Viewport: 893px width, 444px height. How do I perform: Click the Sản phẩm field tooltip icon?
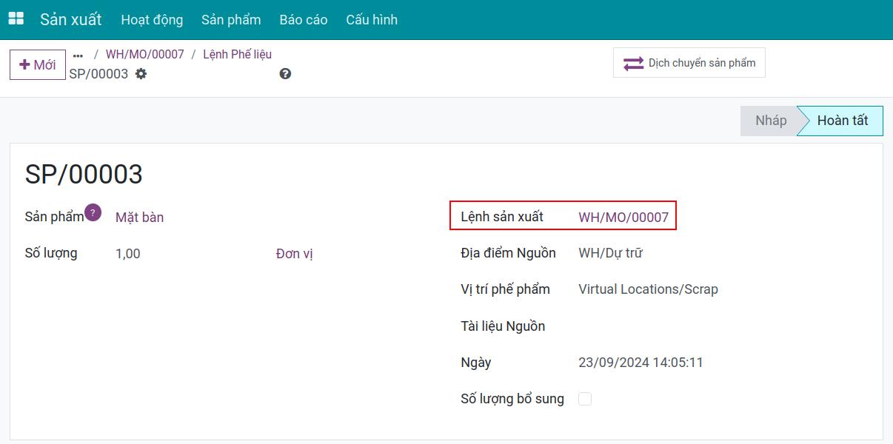coord(93,212)
